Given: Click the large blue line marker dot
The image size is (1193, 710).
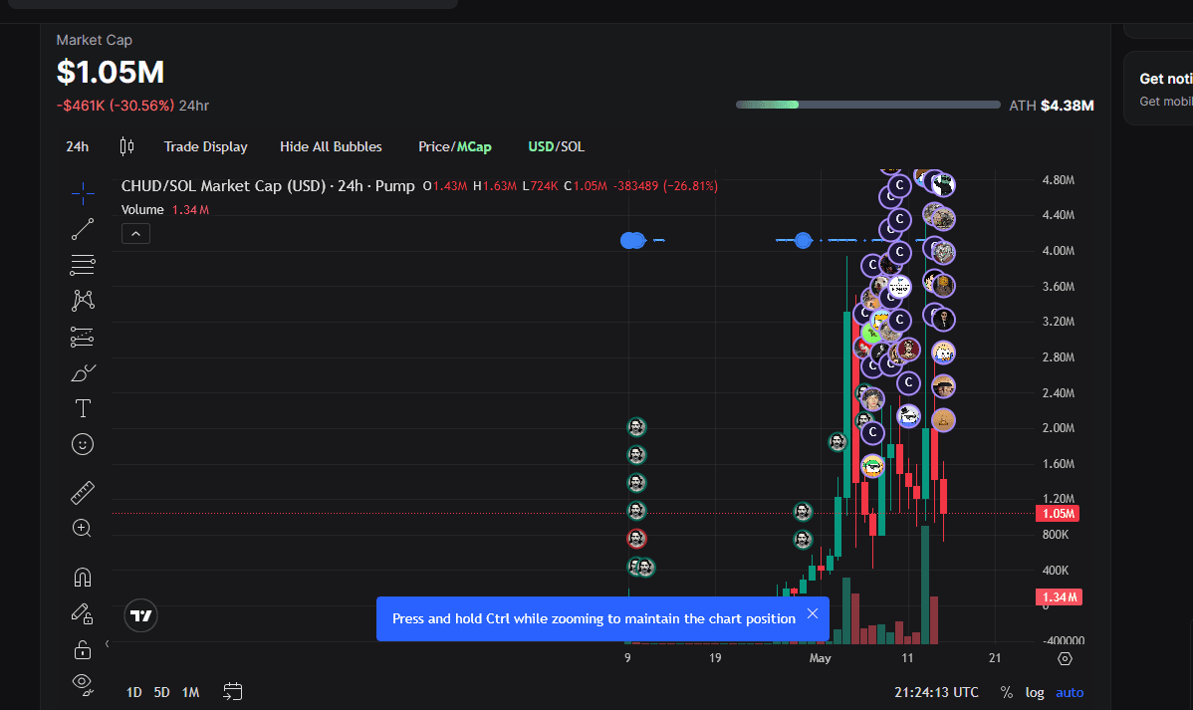Looking at the screenshot, I should click(803, 240).
